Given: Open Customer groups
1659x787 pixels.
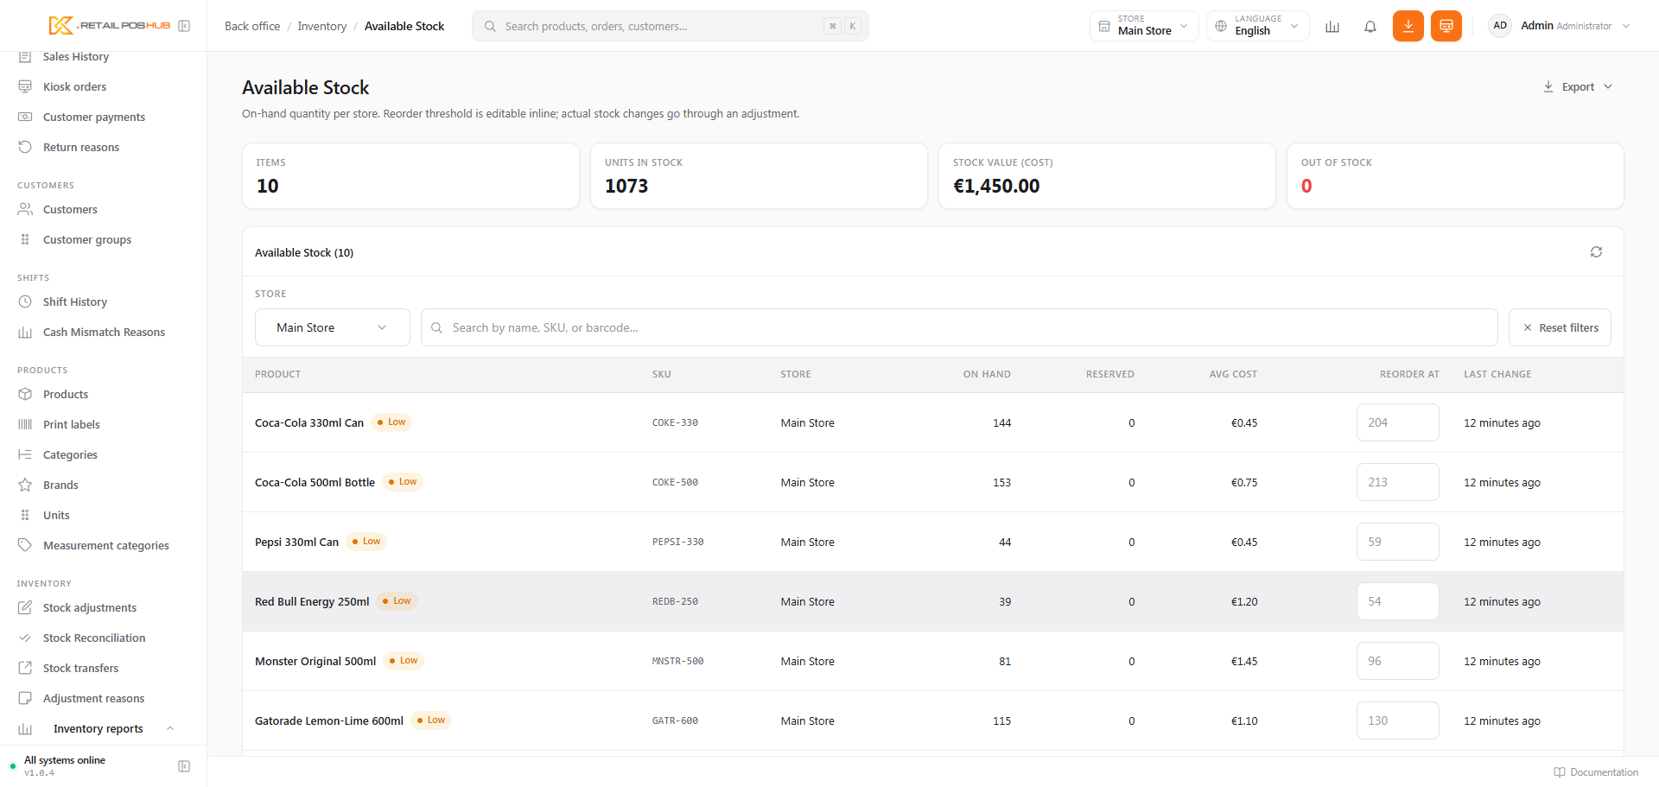Looking at the screenshot, I should [x=87, y=240].
